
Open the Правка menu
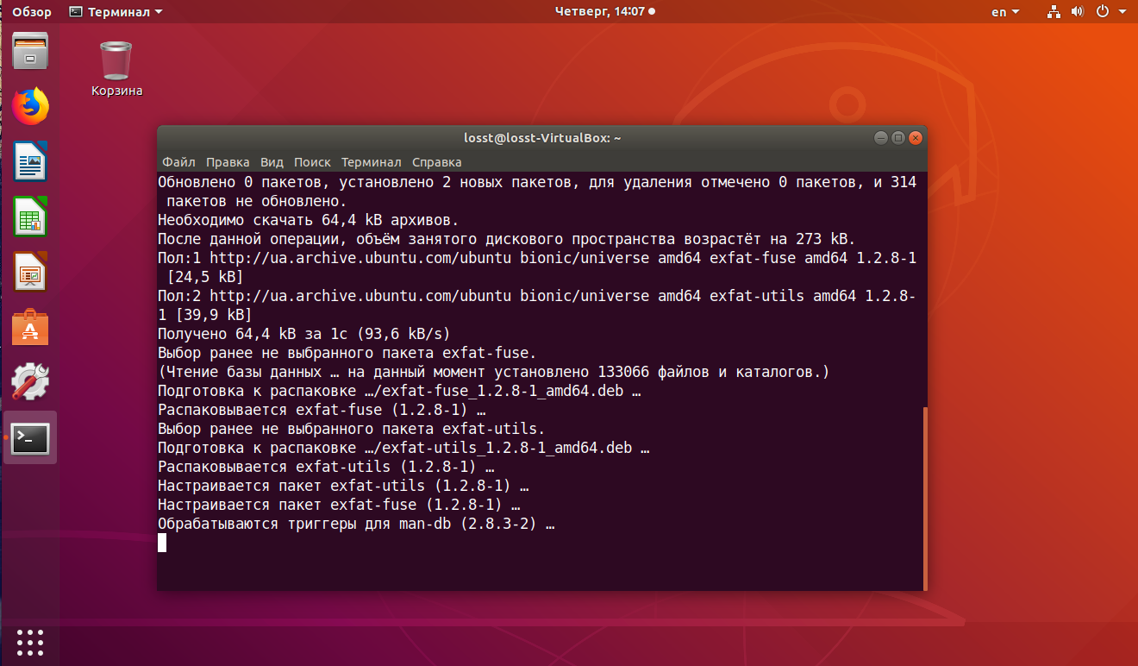coord(228,162)
